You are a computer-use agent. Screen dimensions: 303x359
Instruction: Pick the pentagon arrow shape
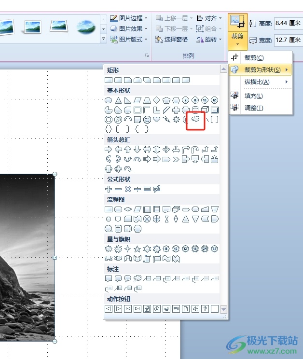tap(166, 159)
